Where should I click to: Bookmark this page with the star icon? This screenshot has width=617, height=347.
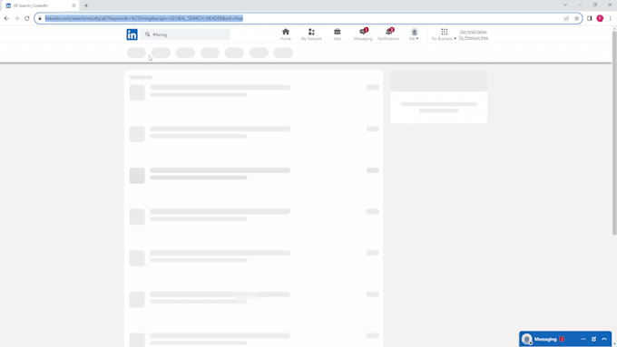click(576, 18)
